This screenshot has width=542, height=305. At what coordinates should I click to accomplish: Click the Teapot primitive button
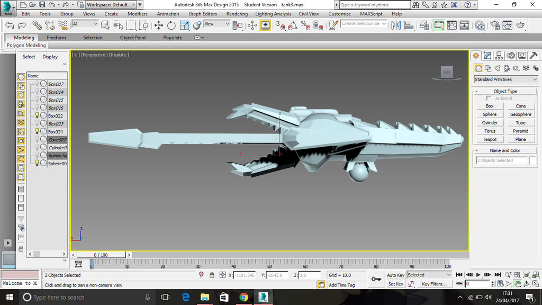tap(490, 139)
